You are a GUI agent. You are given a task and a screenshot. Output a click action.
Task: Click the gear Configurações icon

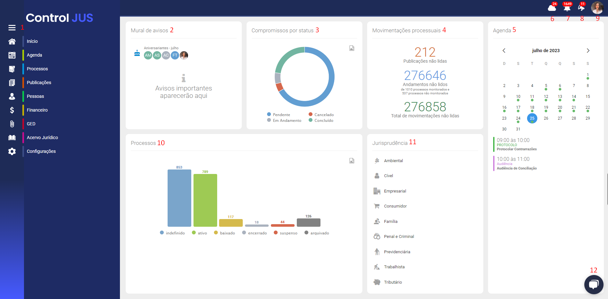[12, 151]
